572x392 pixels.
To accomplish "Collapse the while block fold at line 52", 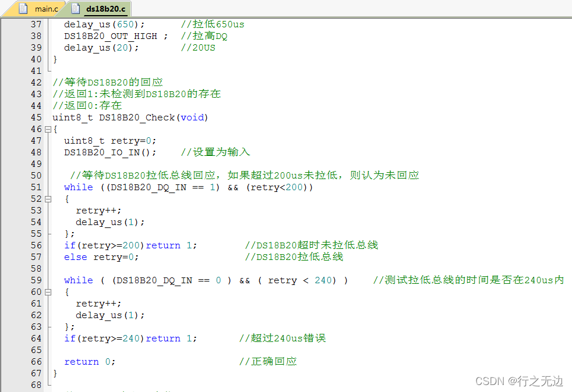I will click(x=48, y=199).
